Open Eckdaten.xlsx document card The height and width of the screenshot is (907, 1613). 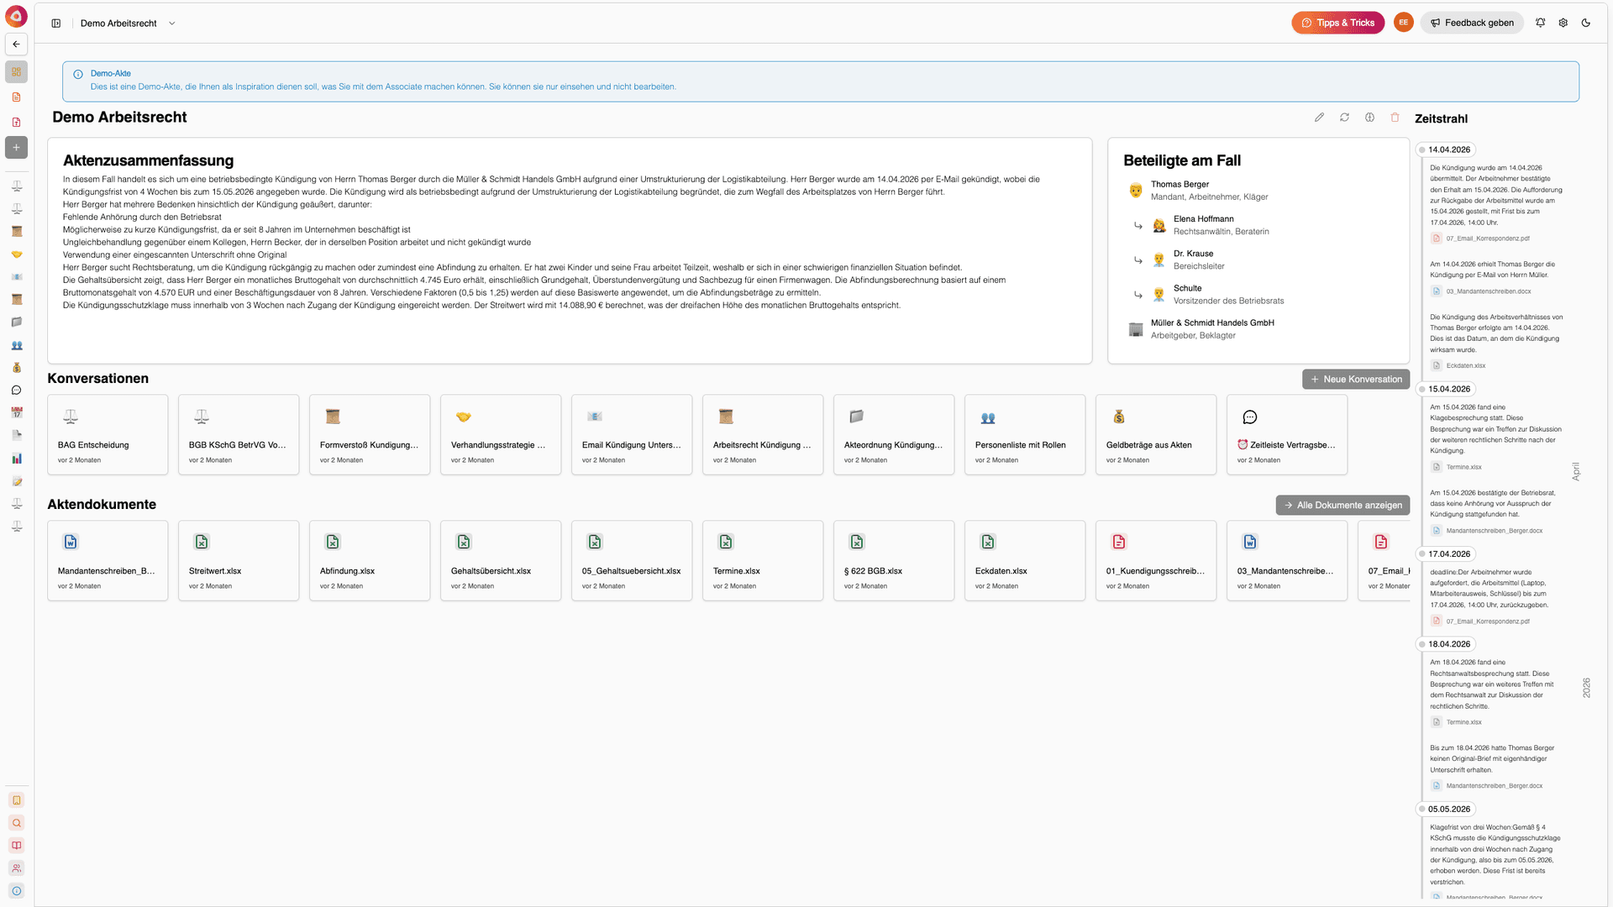point(1025,561)
